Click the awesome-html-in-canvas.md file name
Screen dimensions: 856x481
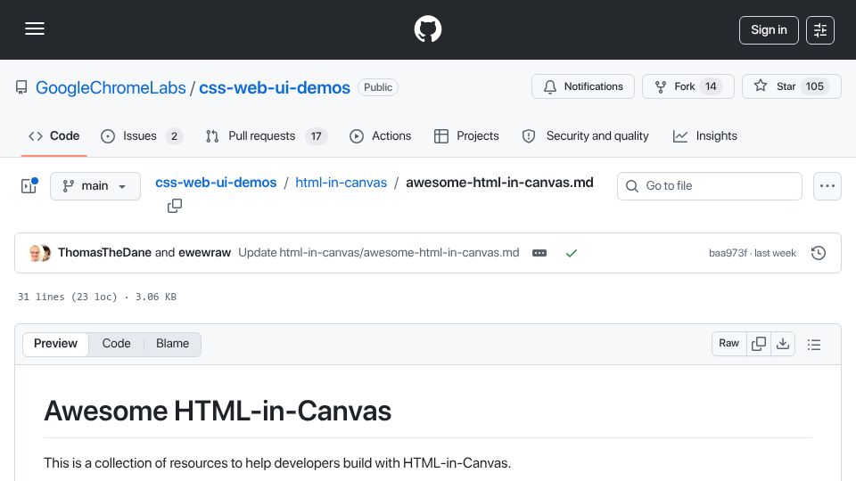(499, 182)
